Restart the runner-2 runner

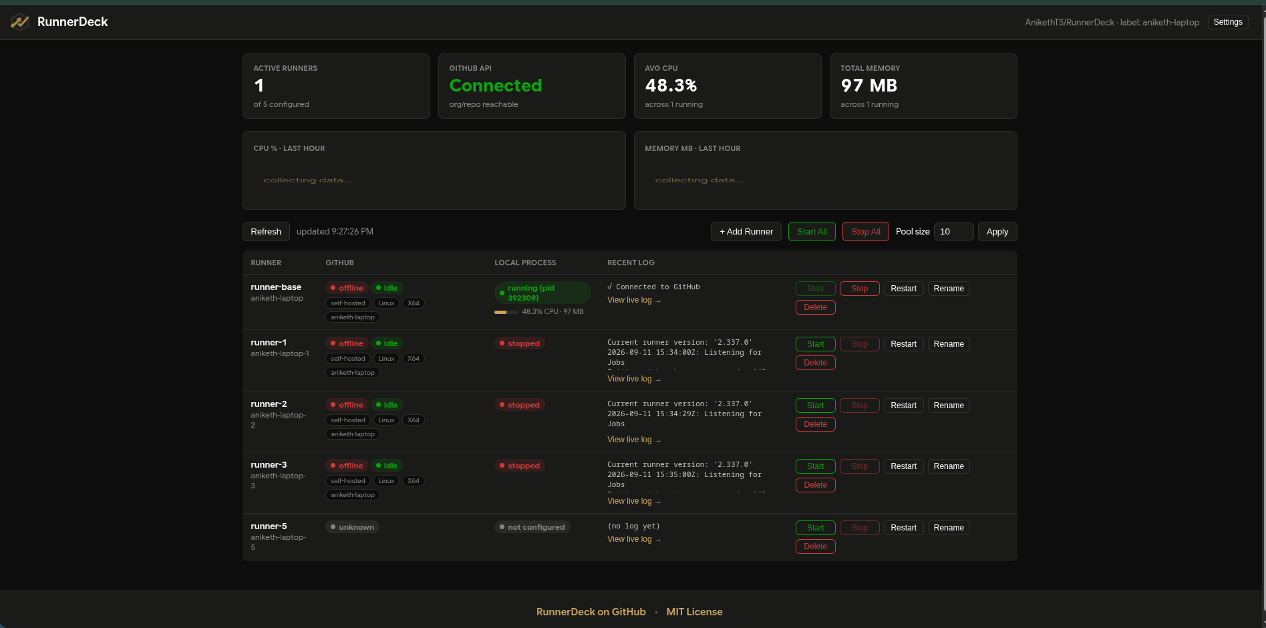(x=903, y=406)
